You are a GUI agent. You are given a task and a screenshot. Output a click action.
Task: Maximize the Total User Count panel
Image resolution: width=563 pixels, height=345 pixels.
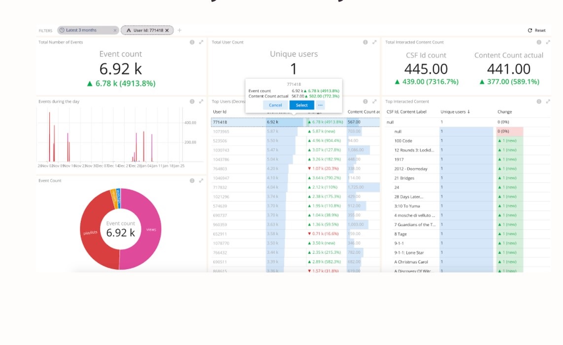[374, 42]
